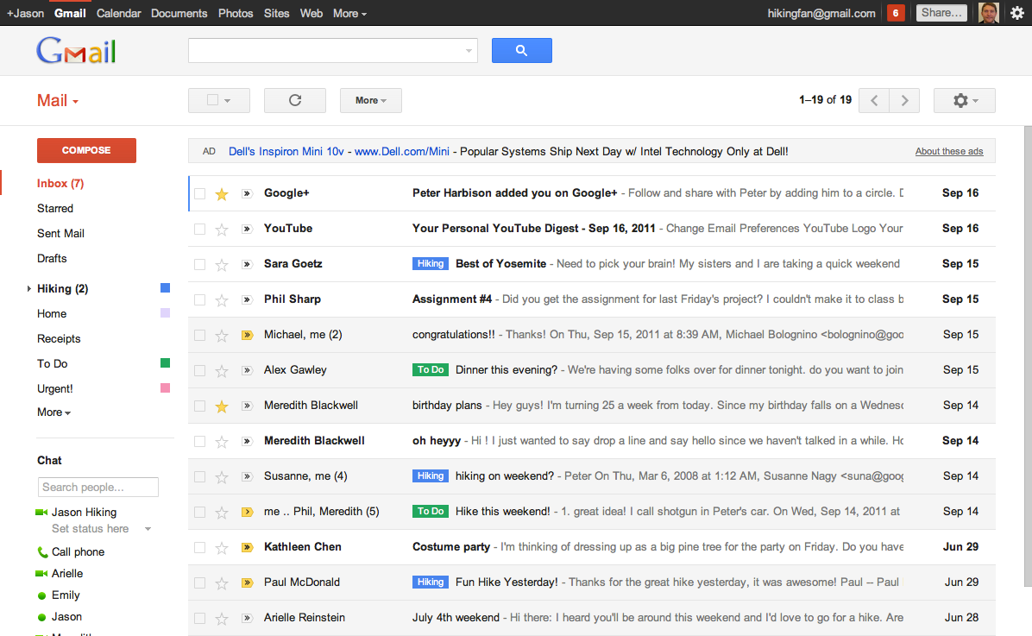The height and width of the screenshot is (636, 1032).
Task: Open the More actions dropdown in the toolbar
Action: (x=370, y=100)
